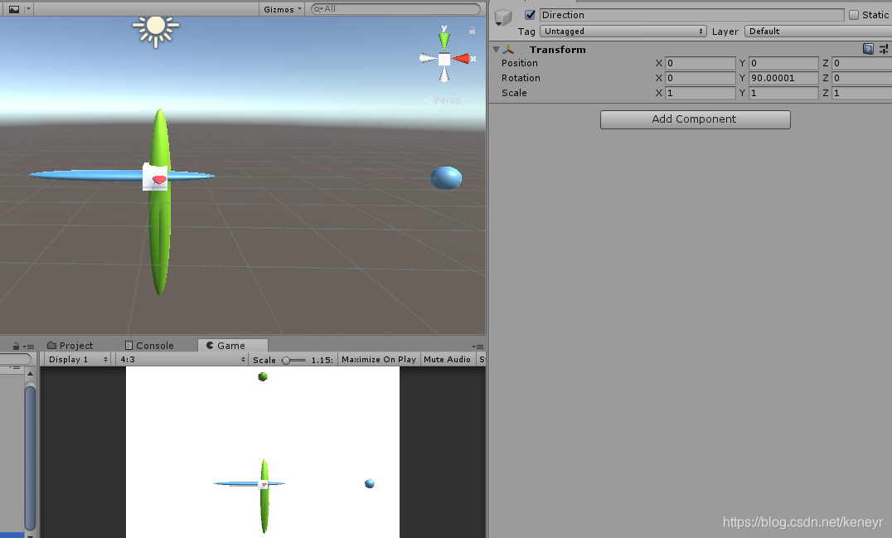Click the object name field Direction
Image resolution: width=892 pixels, height=538 pixels.
(691, 15)
